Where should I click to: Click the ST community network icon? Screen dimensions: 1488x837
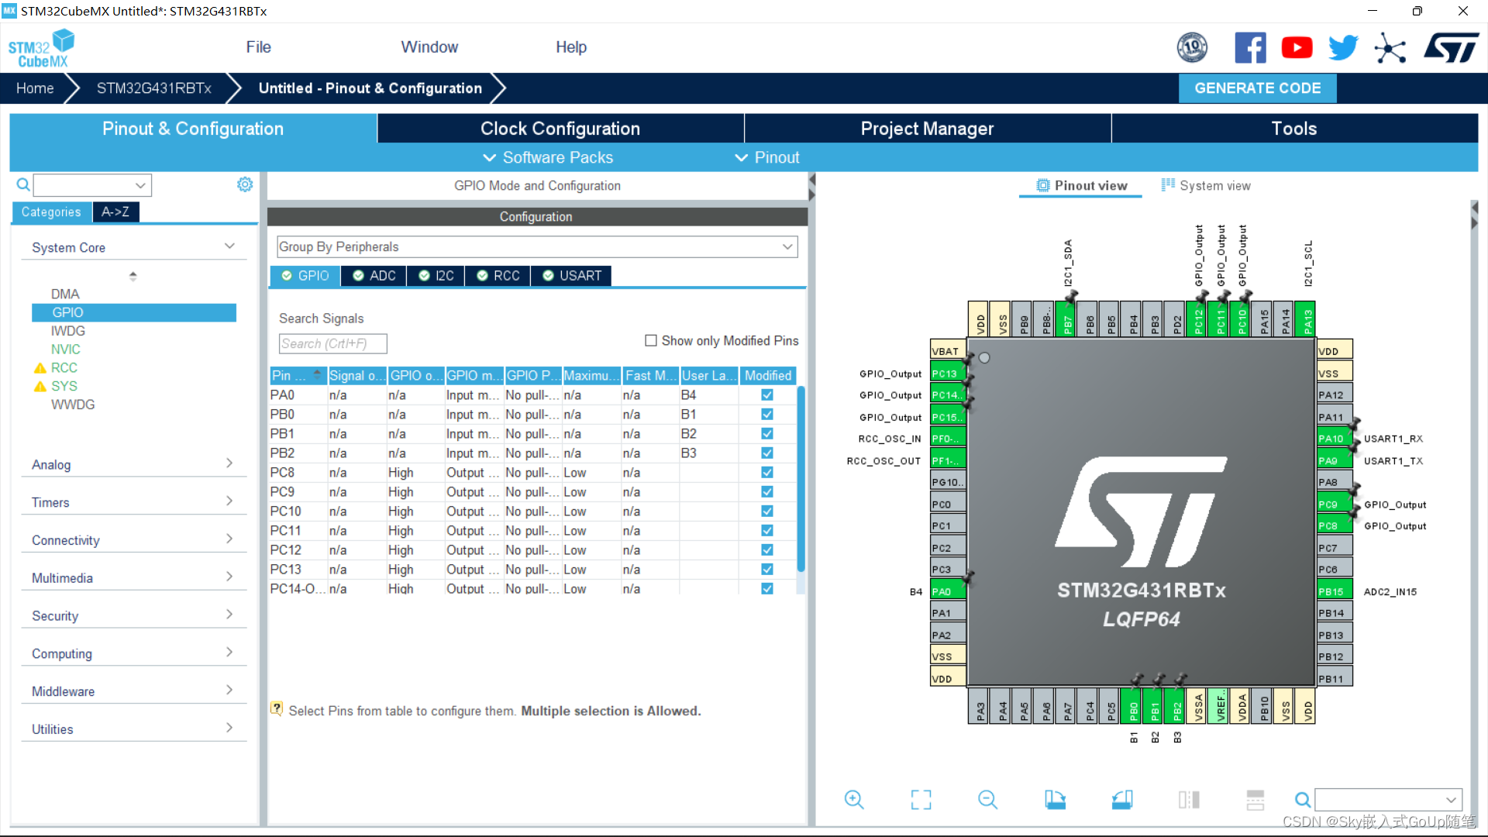[x=1390, y=48]
